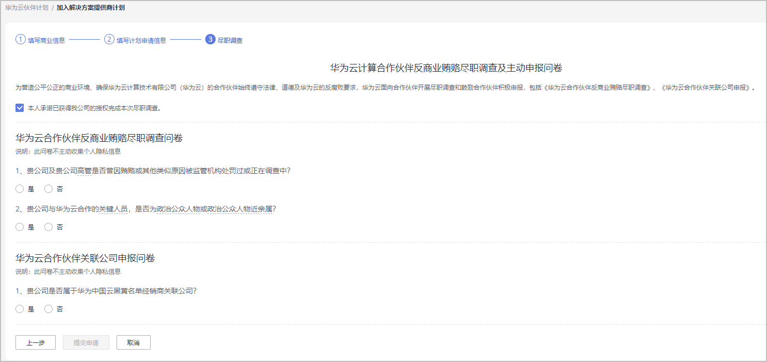Viewport: 767px width, 362px height.
Task: Click the underlined 政治公众人物 term
Action: (x=178, y=209)
